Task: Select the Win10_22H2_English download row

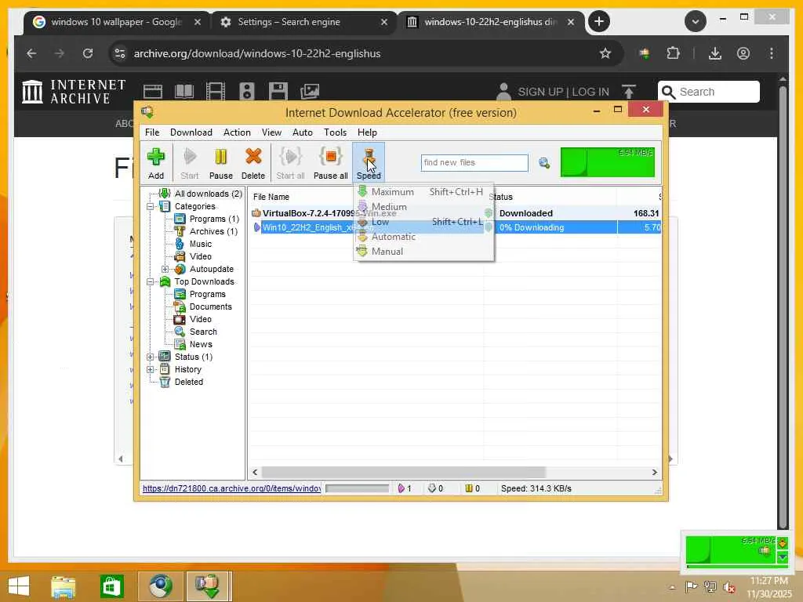Action: click(x=456, y=227)
